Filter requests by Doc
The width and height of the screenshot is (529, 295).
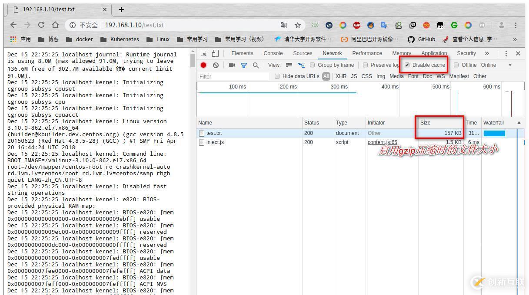coord(427,76)
